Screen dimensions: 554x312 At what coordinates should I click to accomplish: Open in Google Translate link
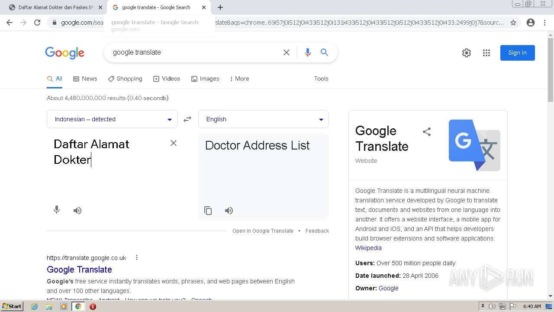[x=263, y=231]
